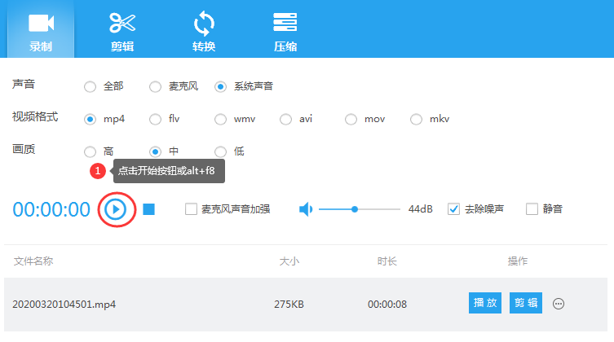Viewport: 614px width, 342px height.
Task: Select file 20200320104501.mp4
Action: coord(64,304)
